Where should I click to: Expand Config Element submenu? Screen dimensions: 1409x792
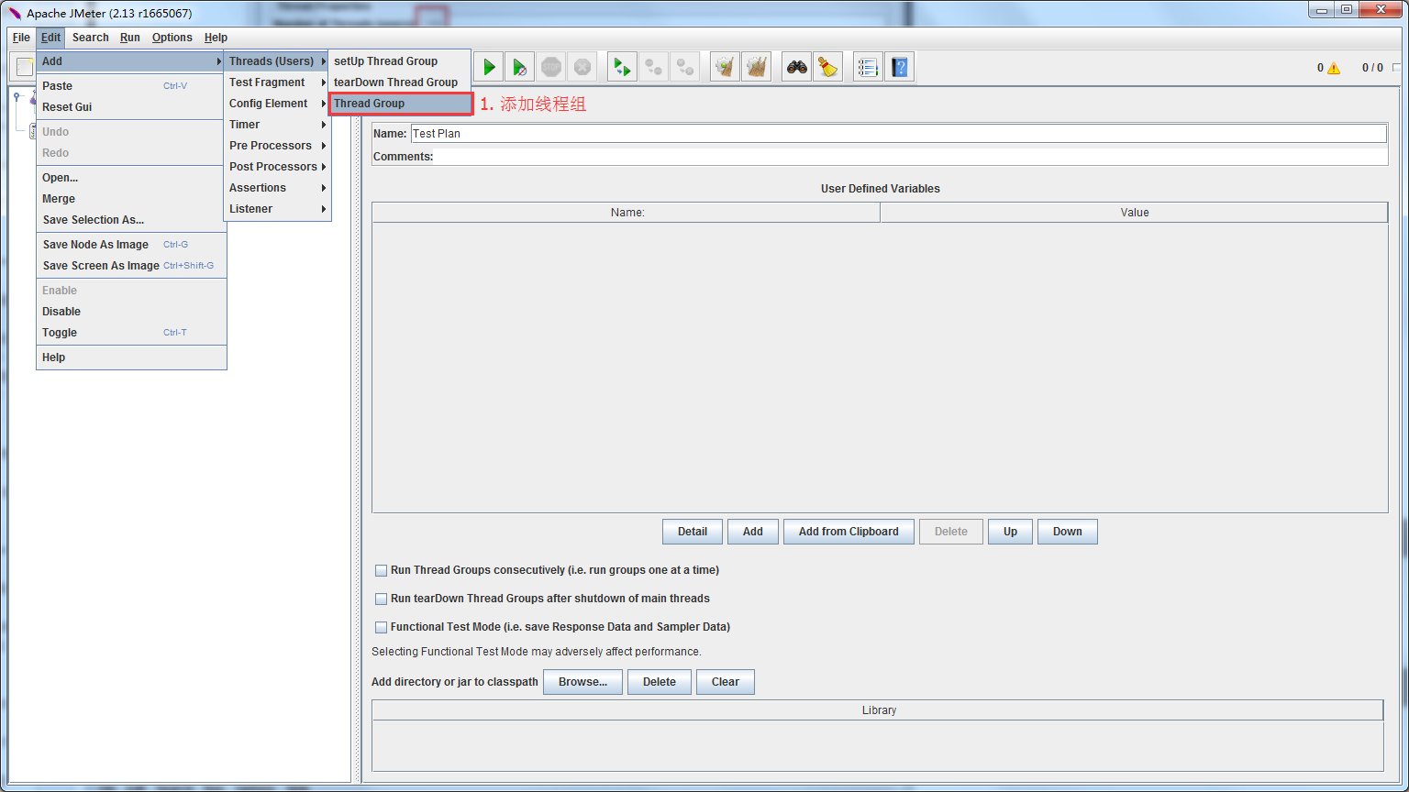277,104
